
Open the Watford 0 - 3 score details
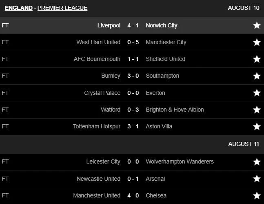point(133,110)
